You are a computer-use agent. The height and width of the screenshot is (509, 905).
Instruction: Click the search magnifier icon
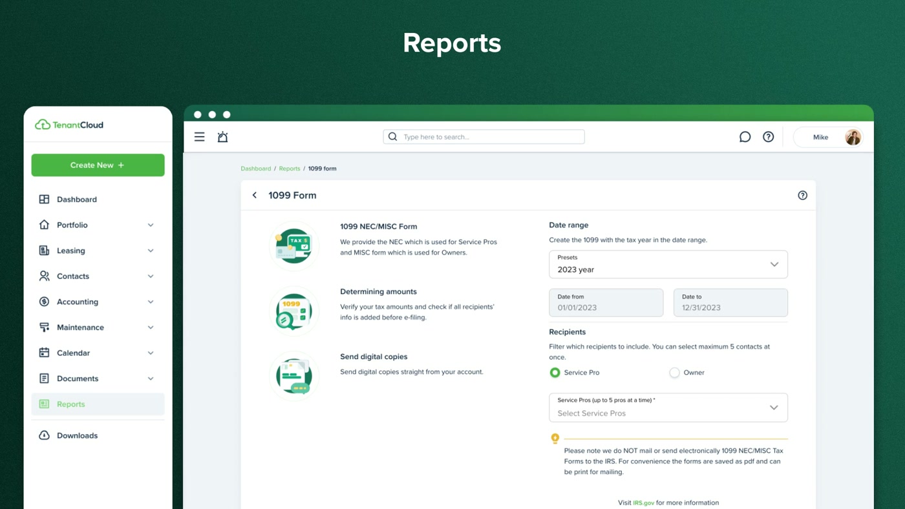pos(392,137)
